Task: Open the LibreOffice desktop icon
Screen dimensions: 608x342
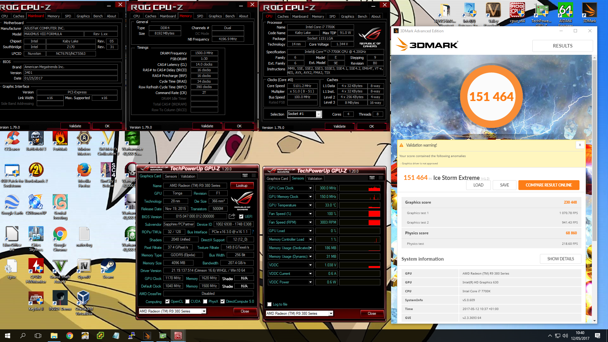Action: click(x=12, y=239)
